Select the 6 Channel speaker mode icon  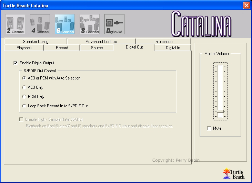pos(65,24)
